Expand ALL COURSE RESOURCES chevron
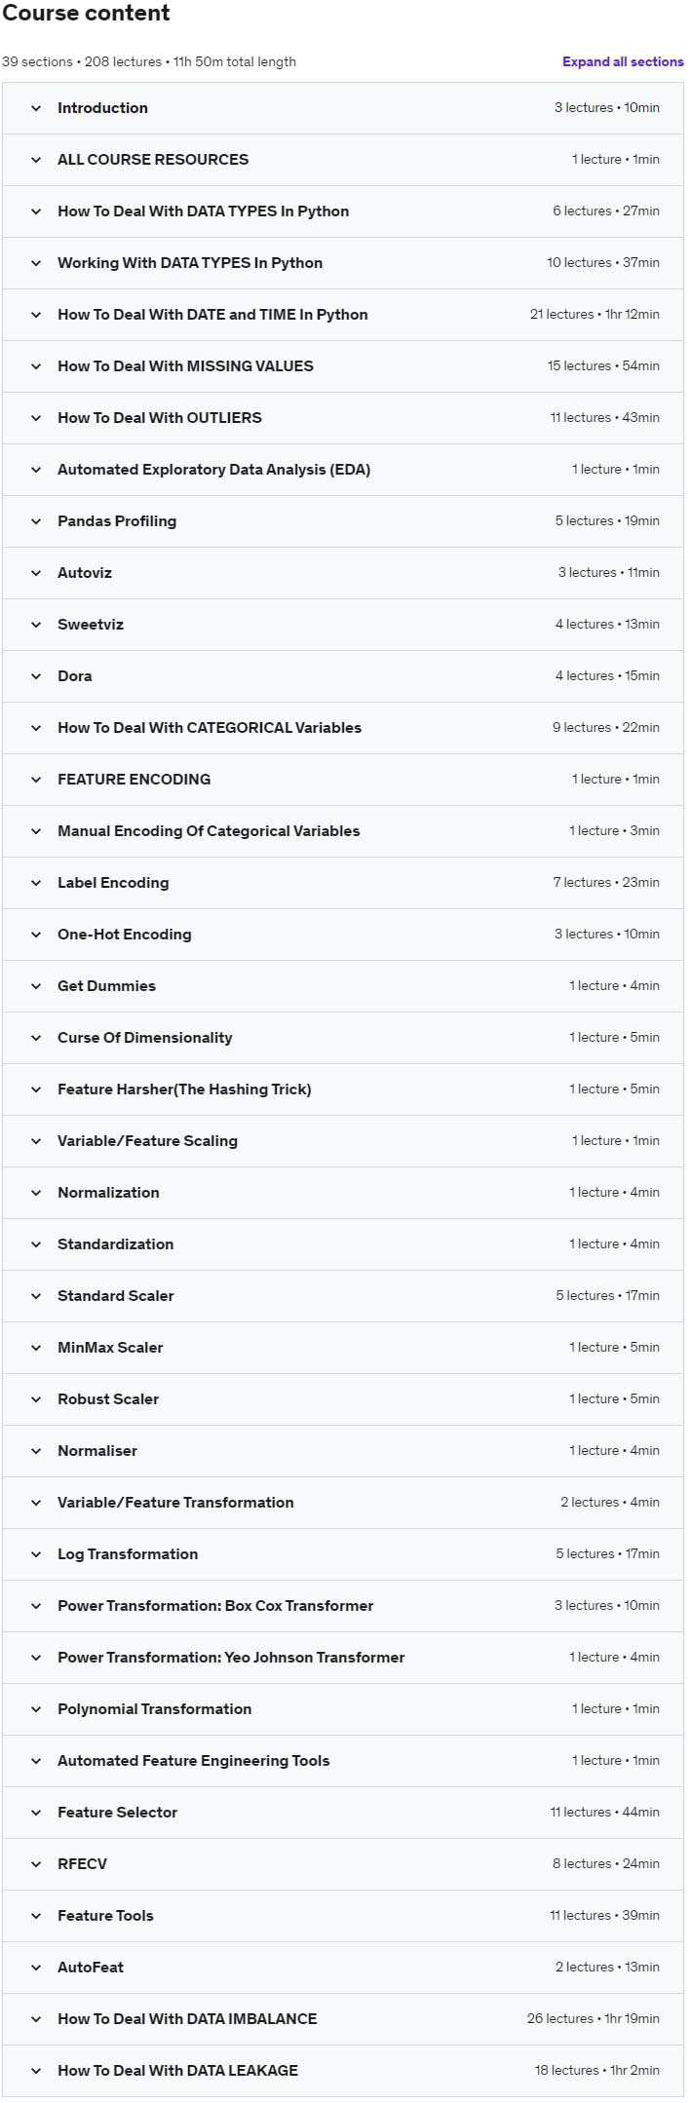691x2103 pixels. click(36, 160)
